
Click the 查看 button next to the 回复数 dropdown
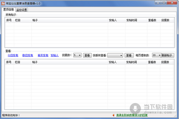pos(87,55)
